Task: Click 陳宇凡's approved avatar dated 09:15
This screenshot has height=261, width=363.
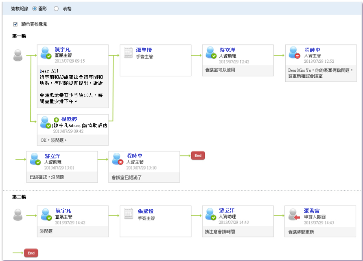Action: [x=46, y=53]
